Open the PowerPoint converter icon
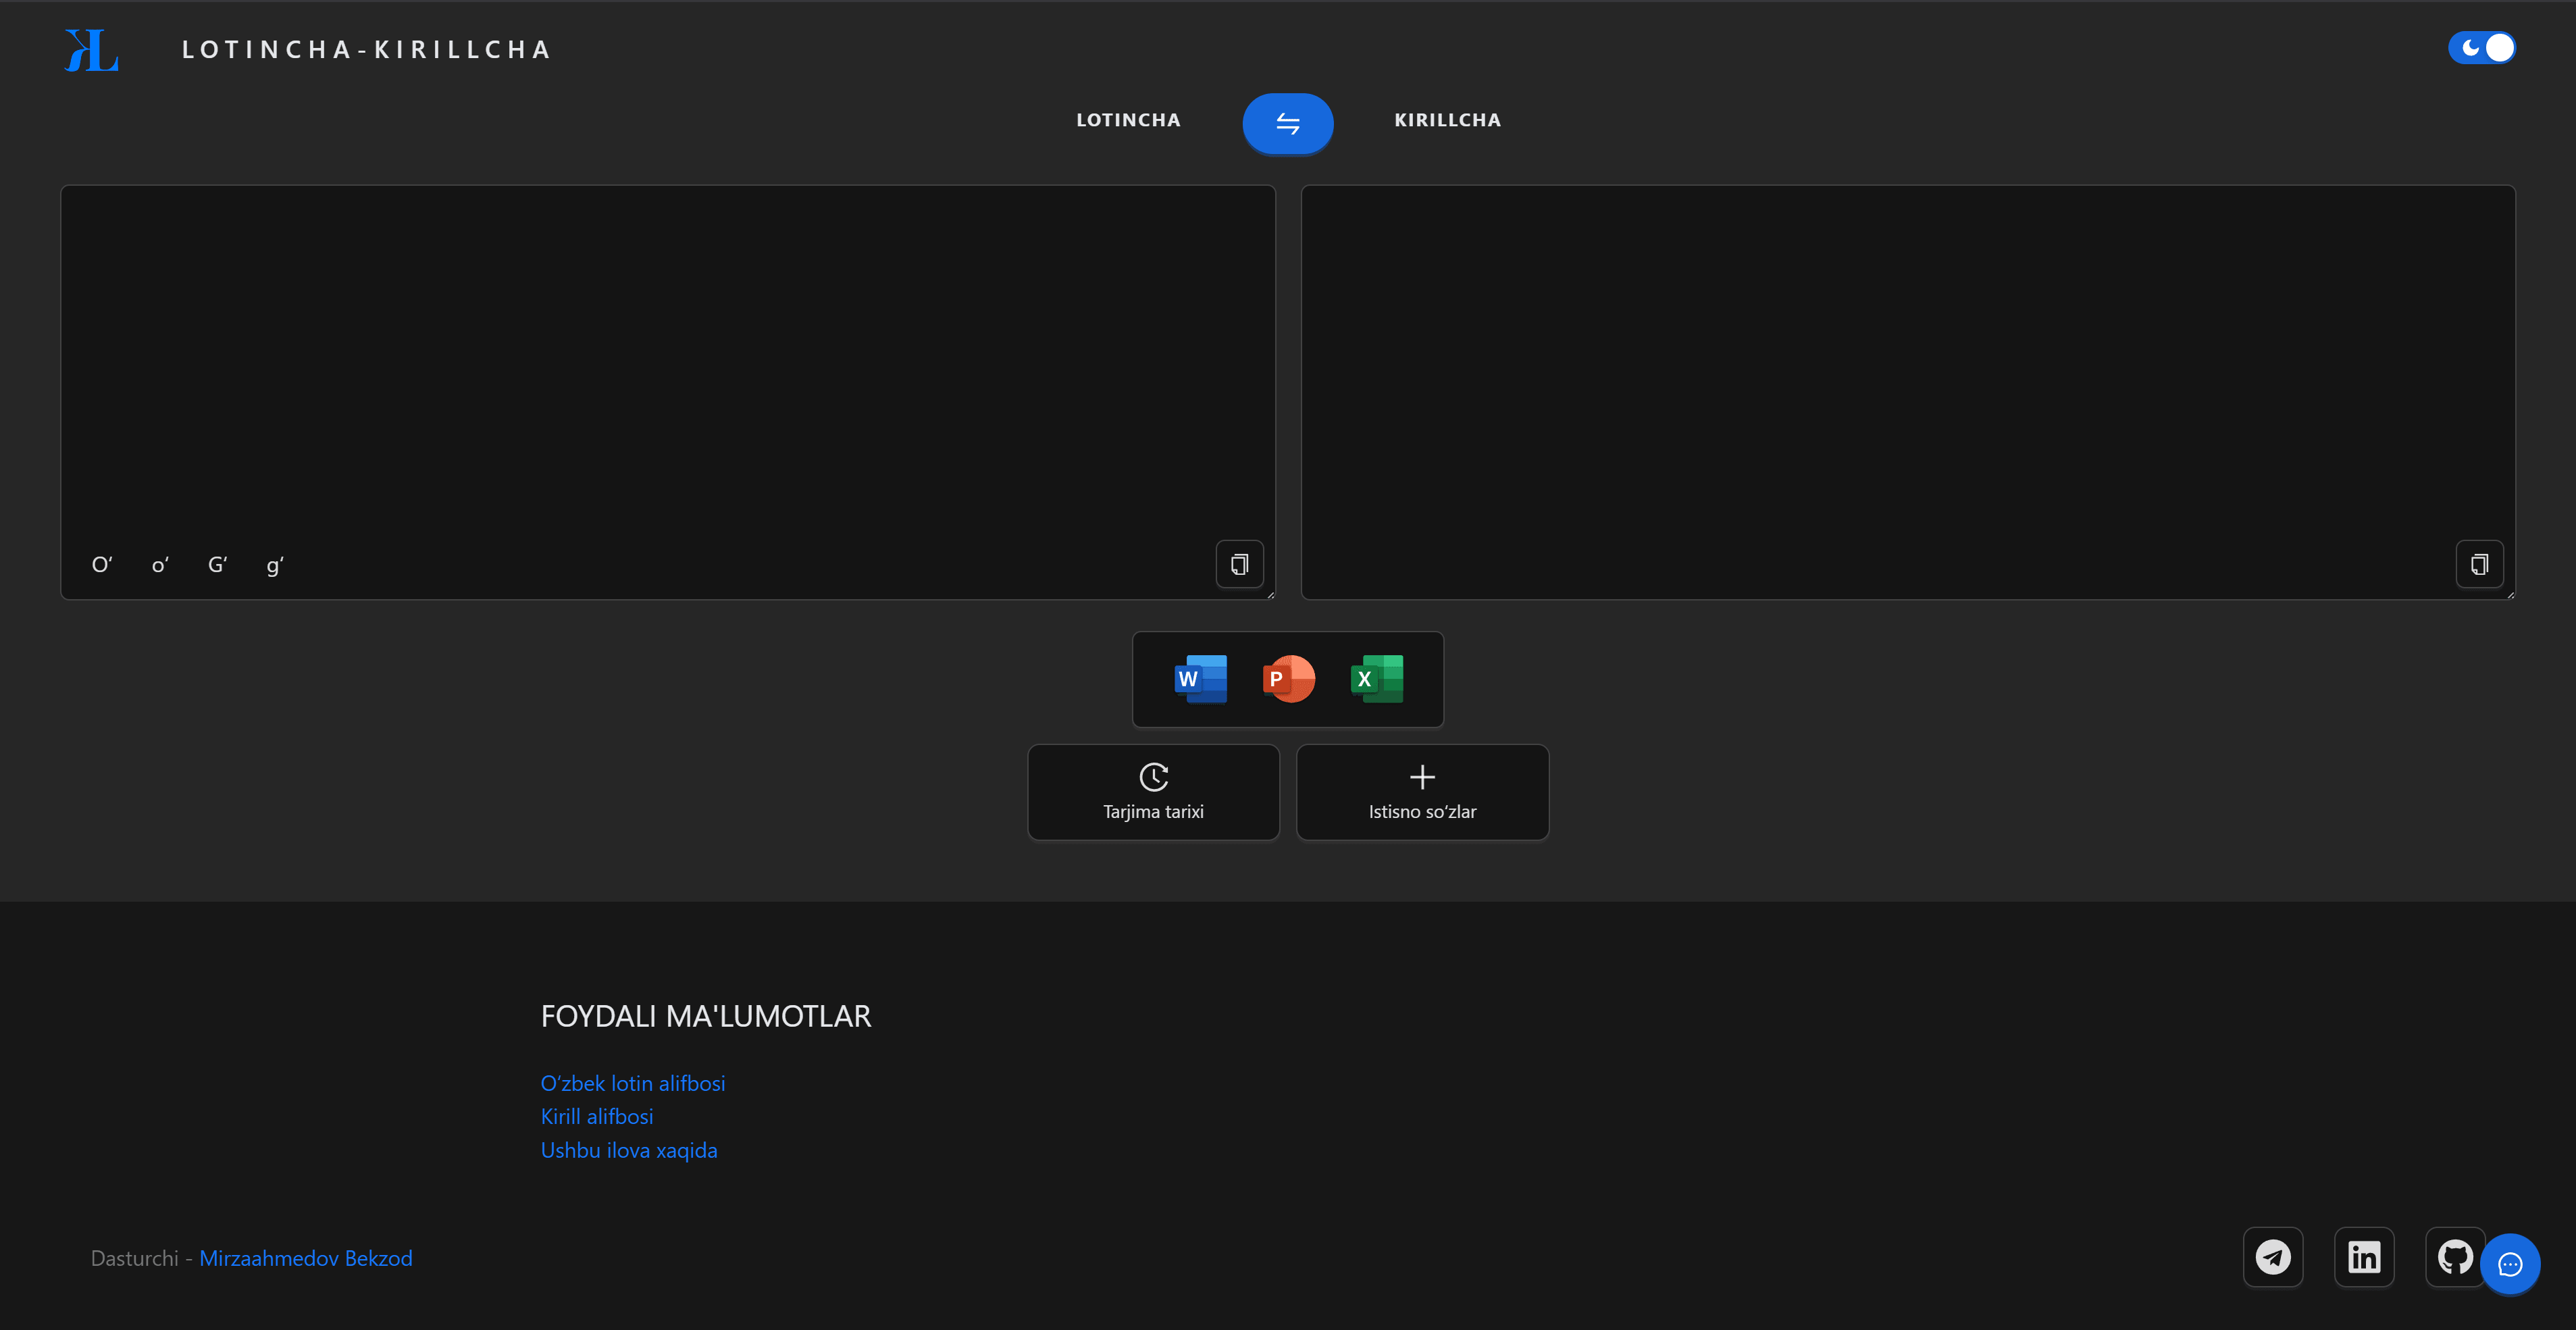This screenshot has width=2576, height=1330. (1288, 679)
